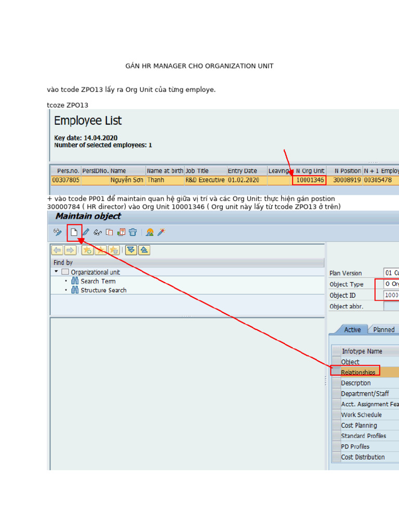Switch to the Active tab
The height and width of the screenshot is (532, 399).
[x=352, y=329]
